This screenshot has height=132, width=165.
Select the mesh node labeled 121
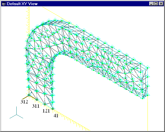tap(45, 104)
